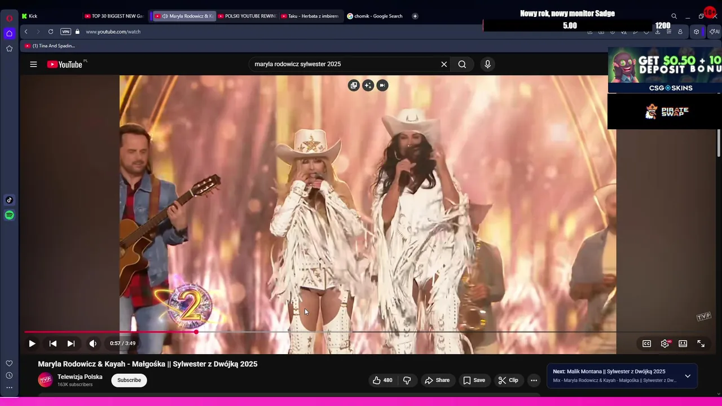Dislike the video with thumbs down

tap(407, 380)
